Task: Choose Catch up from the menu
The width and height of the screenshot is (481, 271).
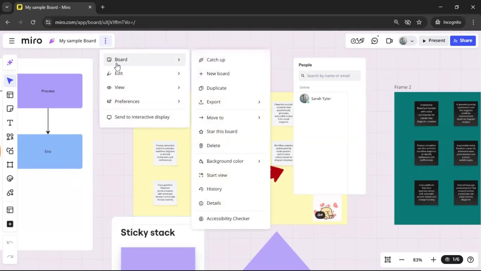Action: coord(230,60)
